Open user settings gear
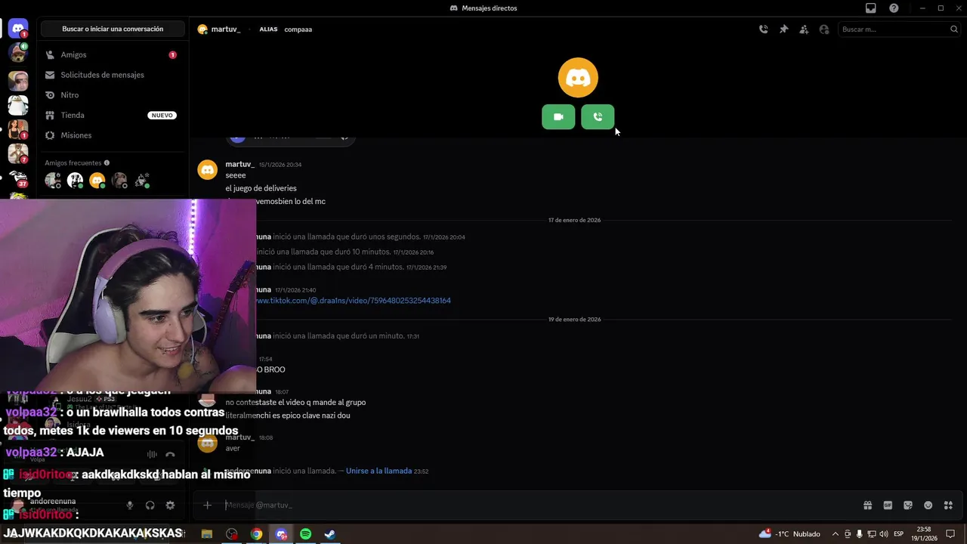 [170, 505]
